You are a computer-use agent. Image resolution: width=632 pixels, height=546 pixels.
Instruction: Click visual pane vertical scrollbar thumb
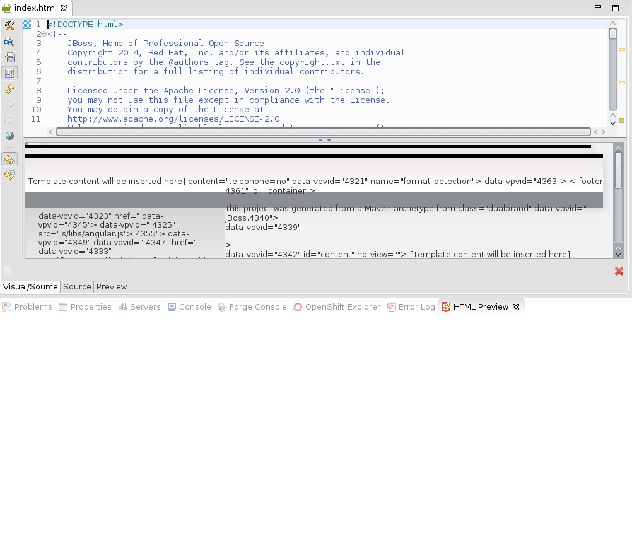618,170
